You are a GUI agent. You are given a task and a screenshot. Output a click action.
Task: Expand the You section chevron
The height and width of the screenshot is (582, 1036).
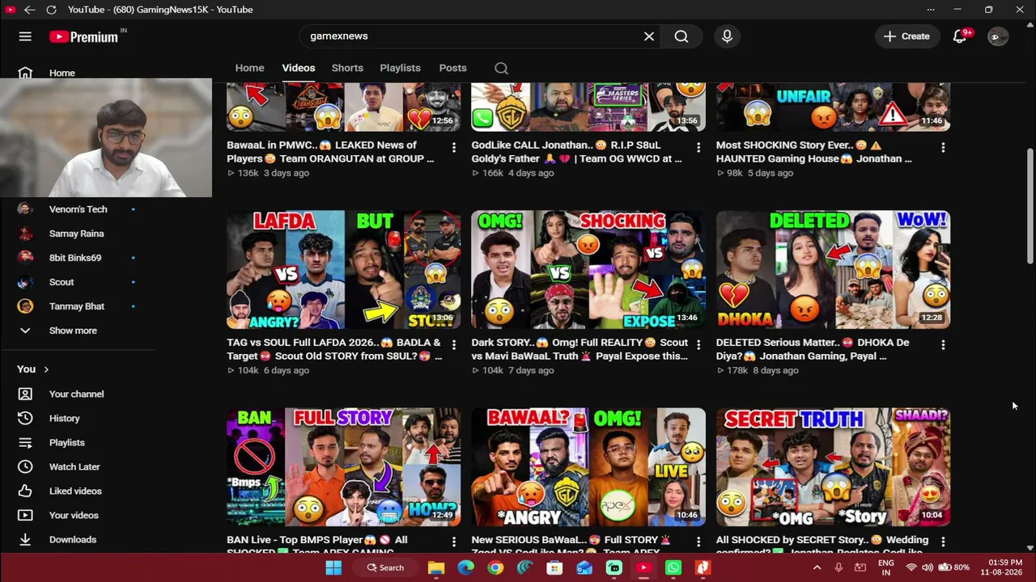[x=46, y=369]
